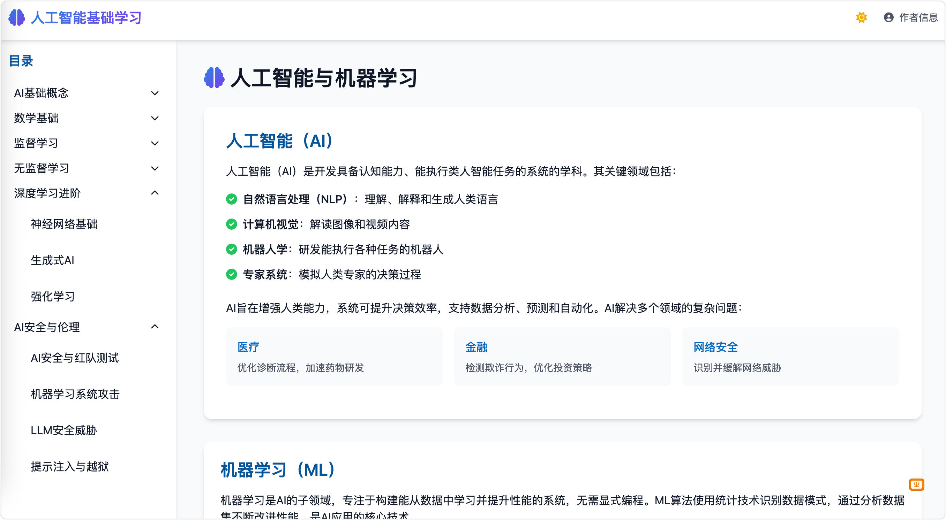This screenshot has width=946, height=520.
Task: Click green checkmark next to 自然语言处理
Action: 231,199
